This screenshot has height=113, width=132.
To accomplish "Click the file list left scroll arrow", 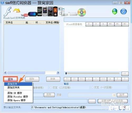I will tap(5, 73).
